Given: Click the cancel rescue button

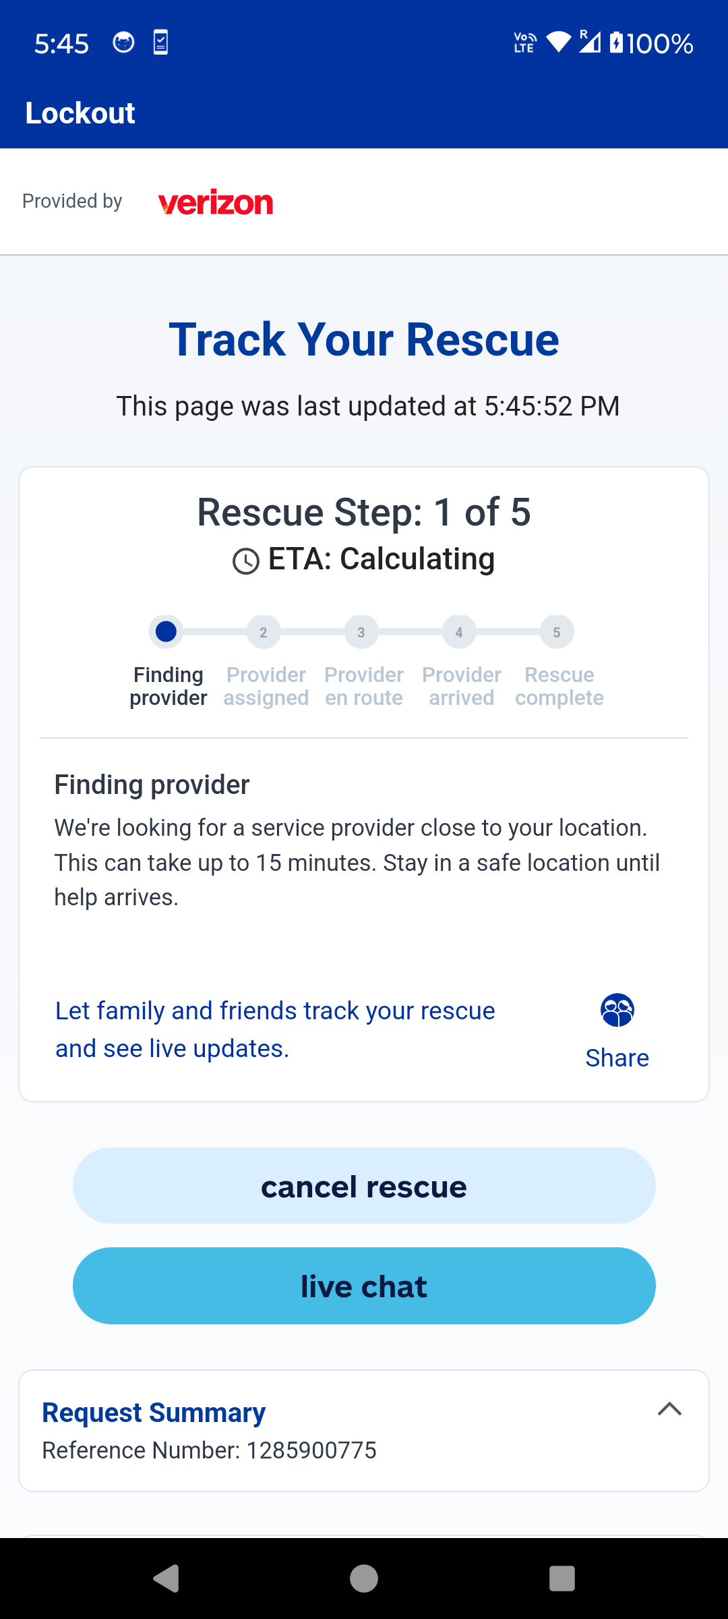Looking at the screenshot, I should tap(364, 1186).
